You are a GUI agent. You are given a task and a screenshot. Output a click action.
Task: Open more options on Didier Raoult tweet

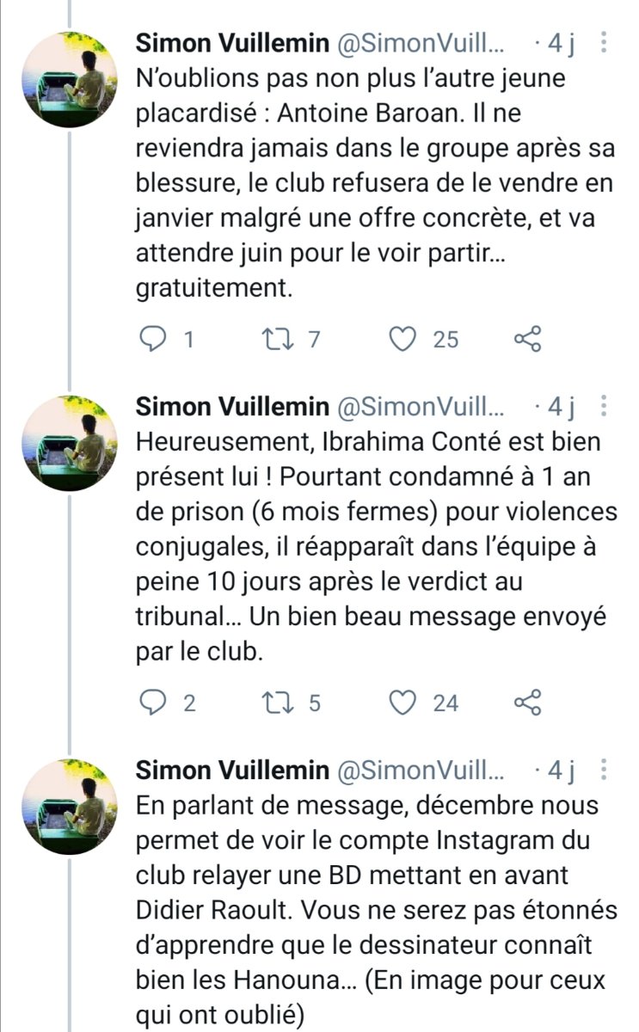click(x=604, y=770)
